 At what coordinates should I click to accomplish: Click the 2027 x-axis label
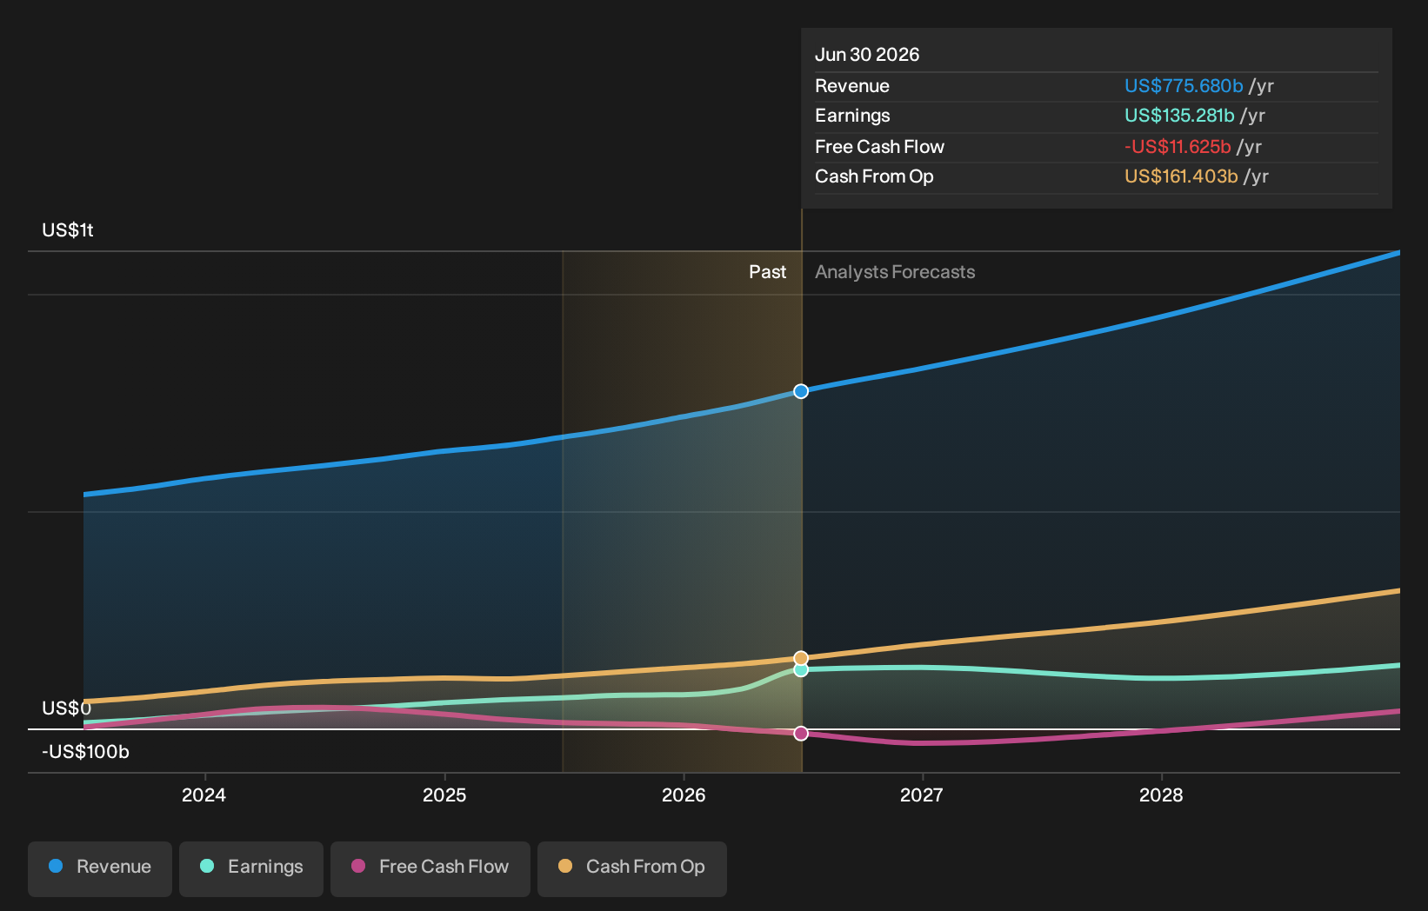pos(922,795)
